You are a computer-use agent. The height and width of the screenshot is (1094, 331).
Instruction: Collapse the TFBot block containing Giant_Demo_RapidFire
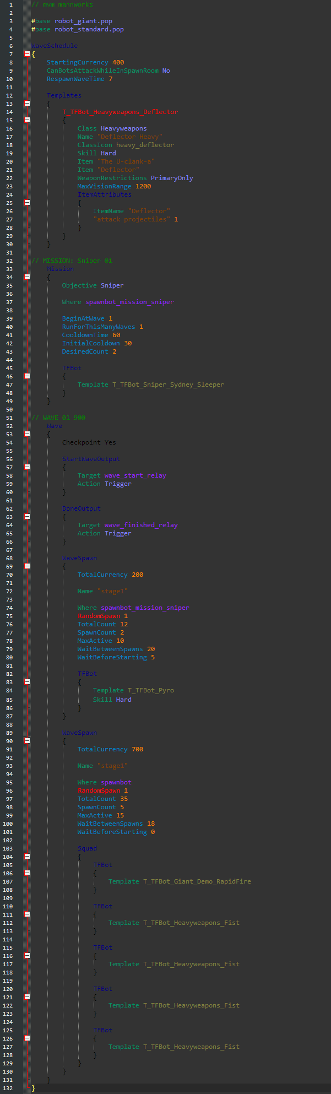27,873
